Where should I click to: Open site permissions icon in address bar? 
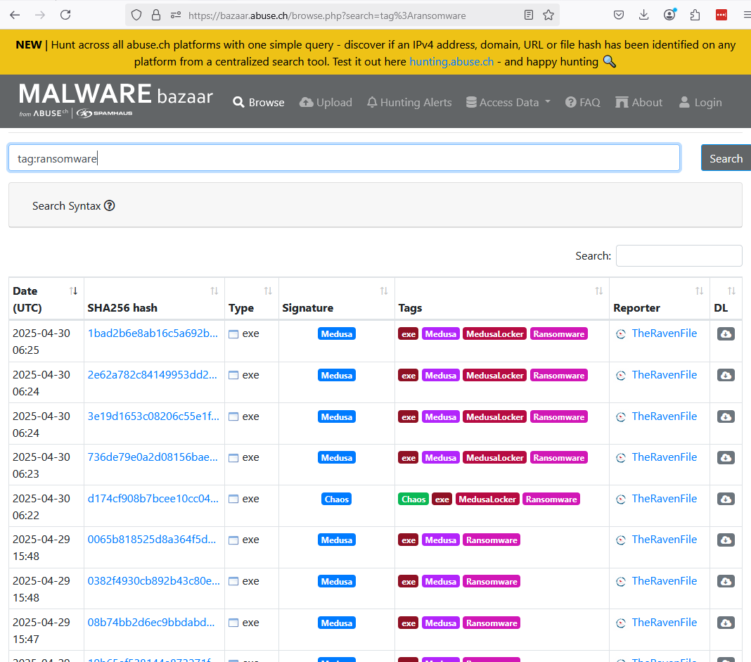click(x=176, y=15)
